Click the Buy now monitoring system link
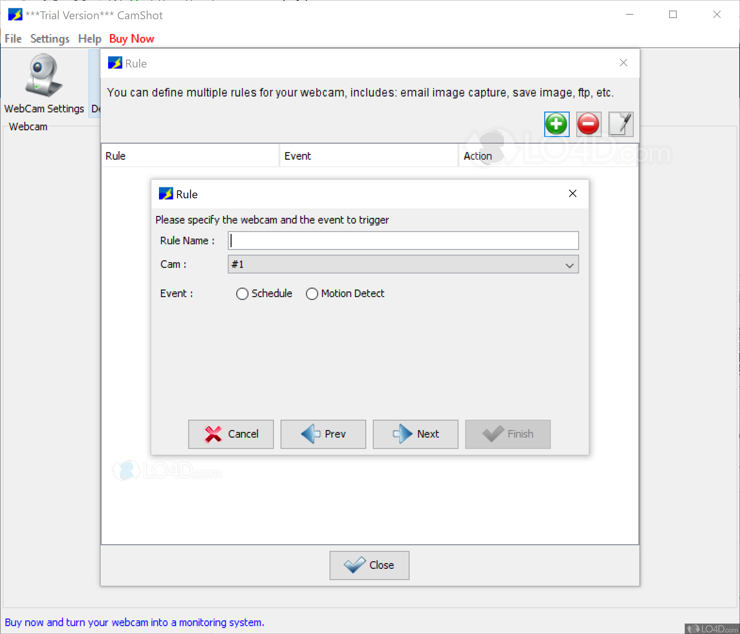Screen dimensions: 740x634 (135, 622)
